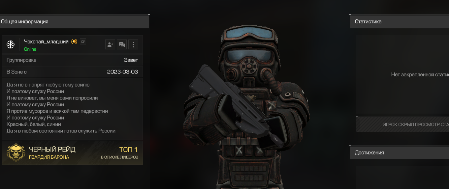The width and height of the screenshot is (449, 189).
Task: Click the Нет закрепленной статистики area
Action: coord(402,75)
